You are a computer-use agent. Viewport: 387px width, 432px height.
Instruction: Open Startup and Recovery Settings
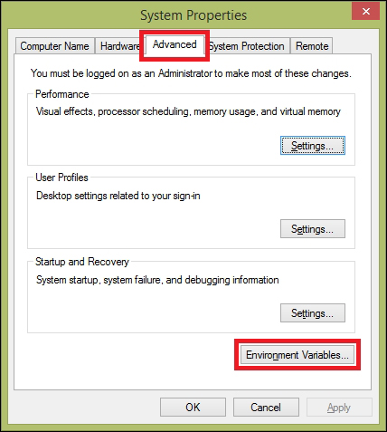pyautogui.click(x=313, y=313)
